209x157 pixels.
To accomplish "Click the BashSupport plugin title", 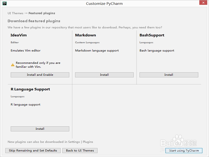I will coord(152,35).
